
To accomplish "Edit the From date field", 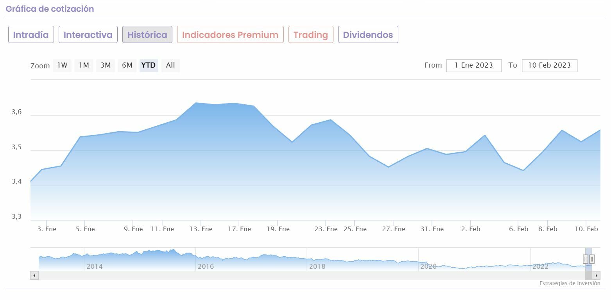I will tap(474, 65).
